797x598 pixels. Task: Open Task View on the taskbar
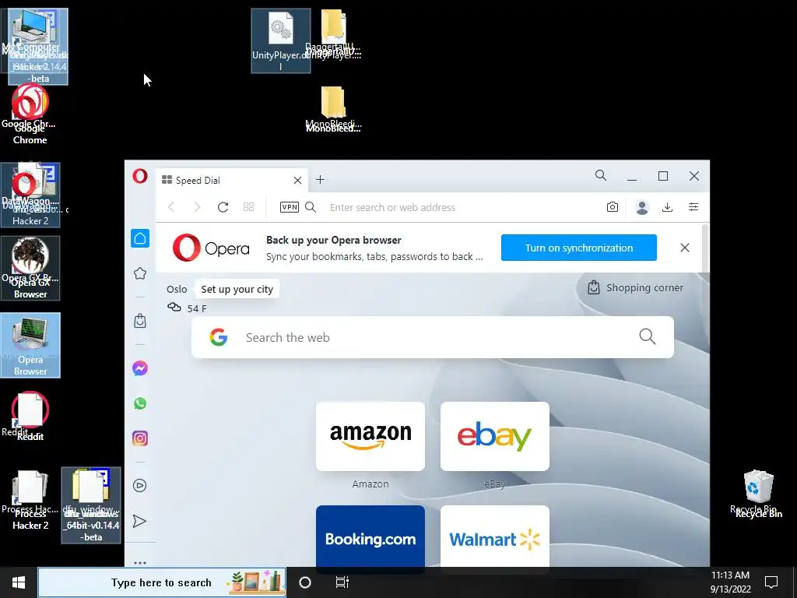(342, 582)
